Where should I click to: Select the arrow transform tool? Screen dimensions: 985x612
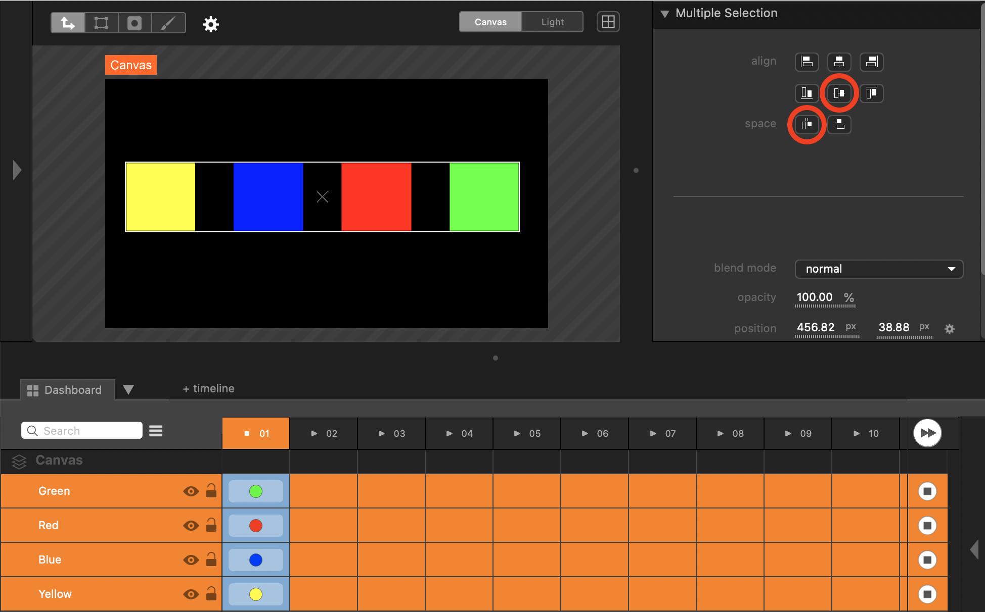pos(68,23)
